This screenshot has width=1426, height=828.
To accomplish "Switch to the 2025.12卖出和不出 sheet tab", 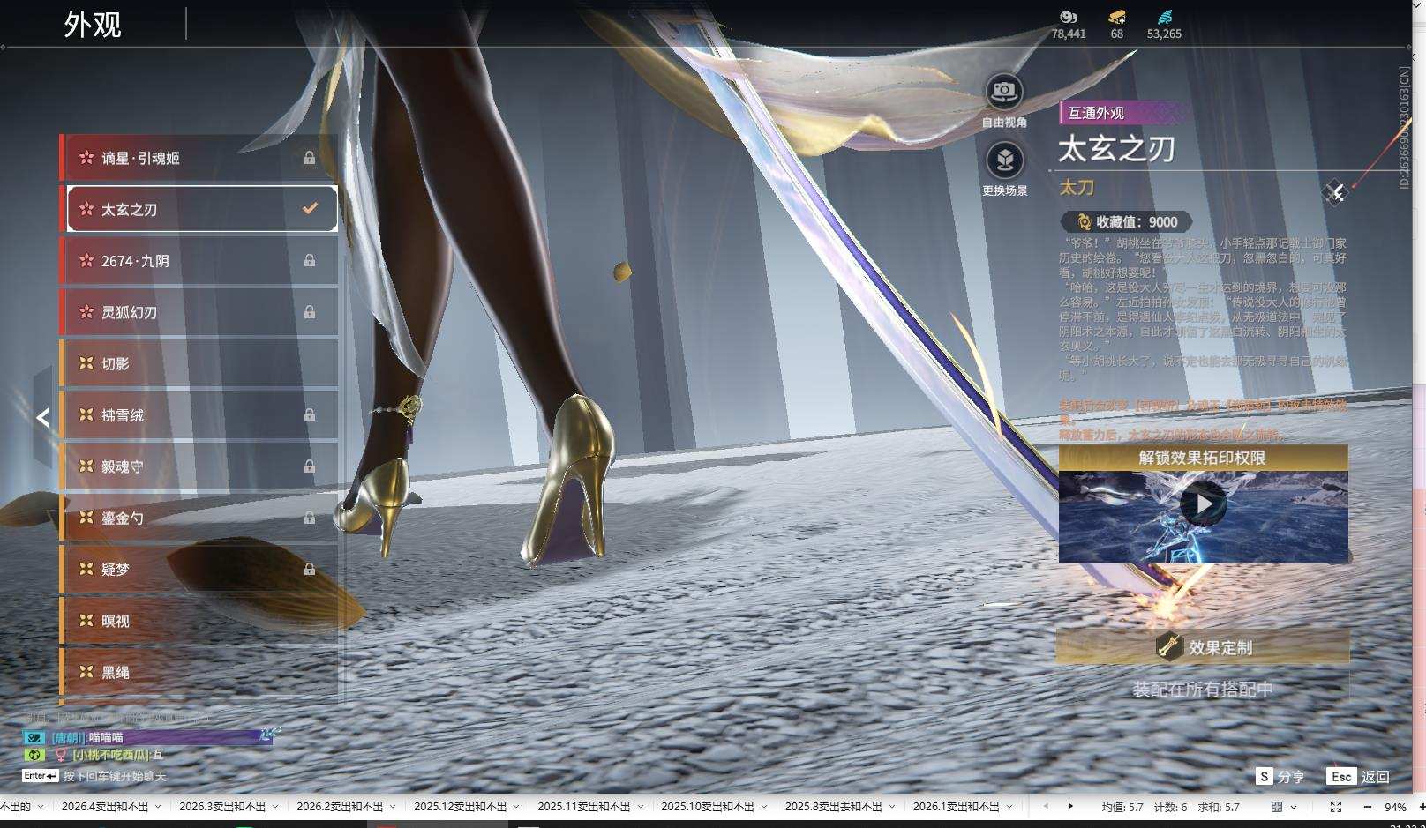I will (x=461, y=807).
